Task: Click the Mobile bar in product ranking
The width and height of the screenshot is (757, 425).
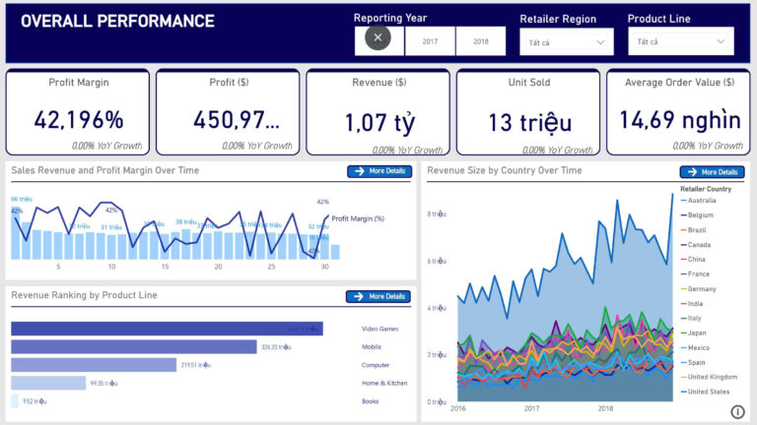Action: click(133, 347)
